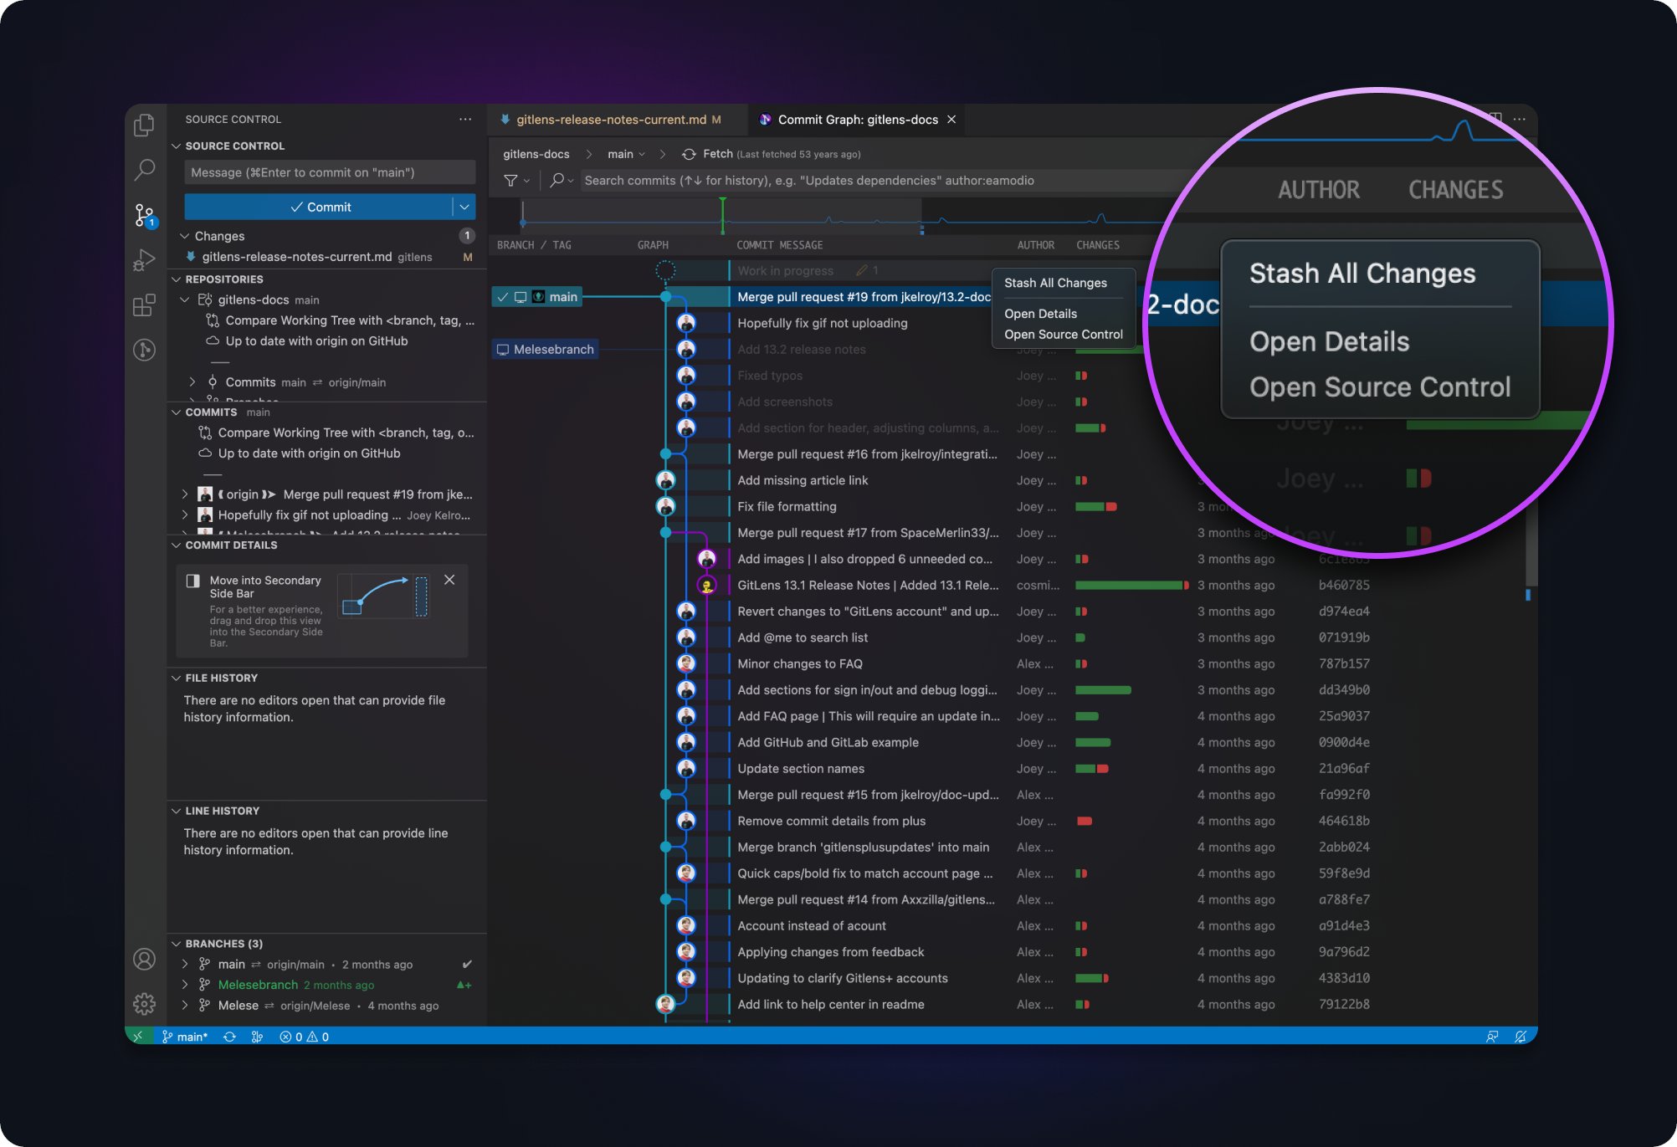Click the remote window indicator in status bar

[x=139, y=1037]
